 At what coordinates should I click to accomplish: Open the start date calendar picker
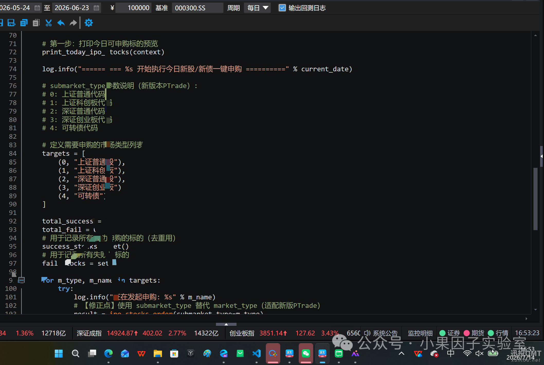[x=37, y=8]
